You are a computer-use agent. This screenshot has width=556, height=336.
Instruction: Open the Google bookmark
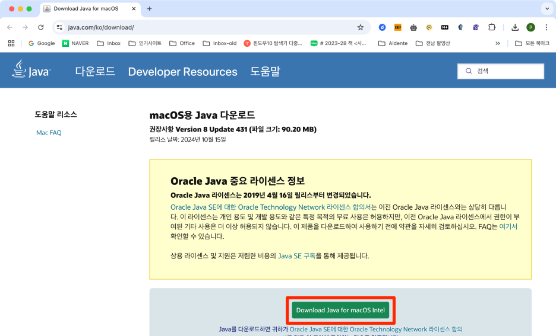(x=42, y=43)
